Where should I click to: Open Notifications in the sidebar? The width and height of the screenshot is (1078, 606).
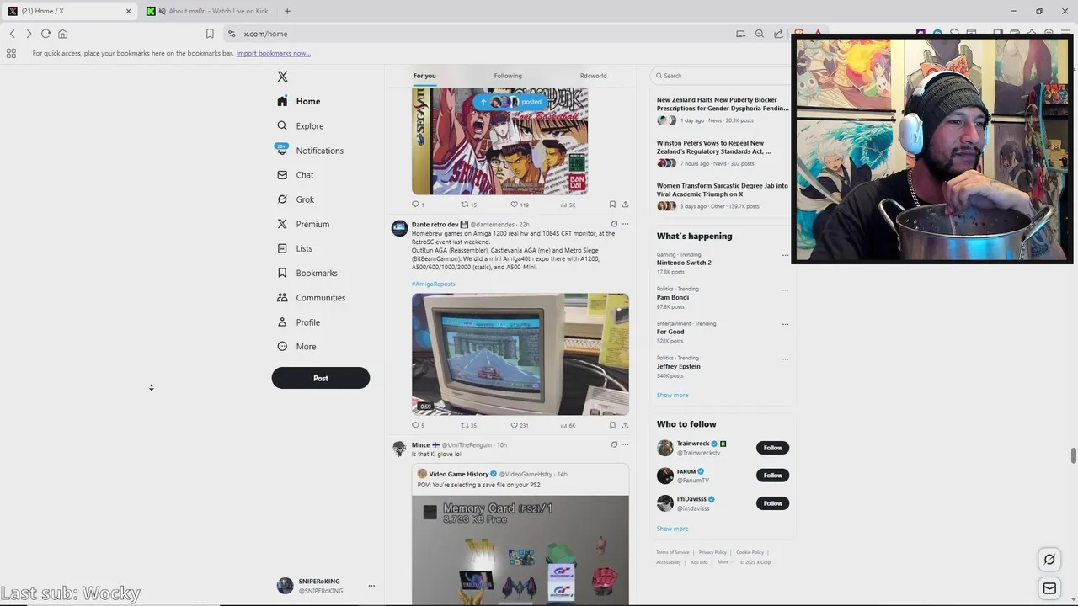pyautogui.click(x=310, y=151)
